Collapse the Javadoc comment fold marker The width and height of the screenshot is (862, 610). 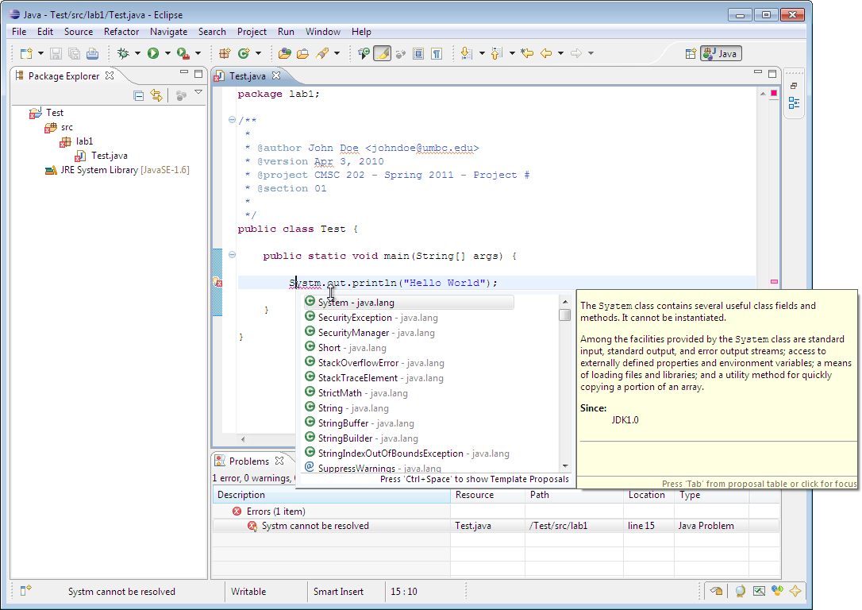click(x=232, y=119)
